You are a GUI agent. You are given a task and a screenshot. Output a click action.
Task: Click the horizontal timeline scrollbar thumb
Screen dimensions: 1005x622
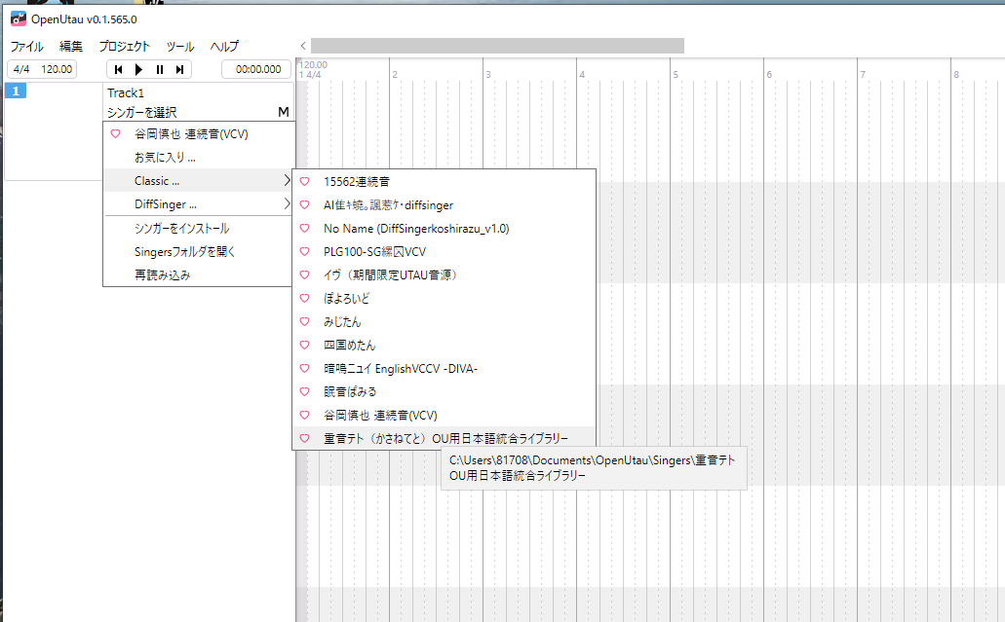(x=497, y=46)
